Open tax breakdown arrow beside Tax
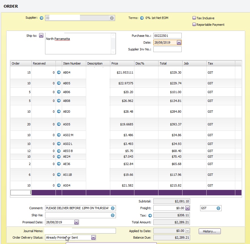This screenshot has width=250, height=244. pos(150,215)
